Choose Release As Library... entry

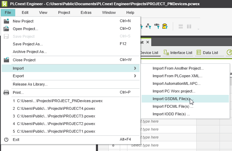tap(71, 84)
